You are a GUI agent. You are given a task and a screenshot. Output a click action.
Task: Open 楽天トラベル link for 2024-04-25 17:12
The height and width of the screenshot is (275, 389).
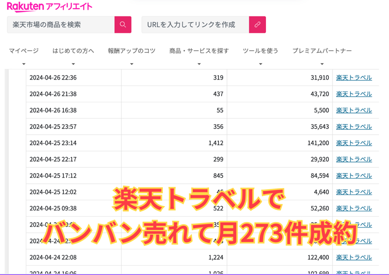pos(354,176)
